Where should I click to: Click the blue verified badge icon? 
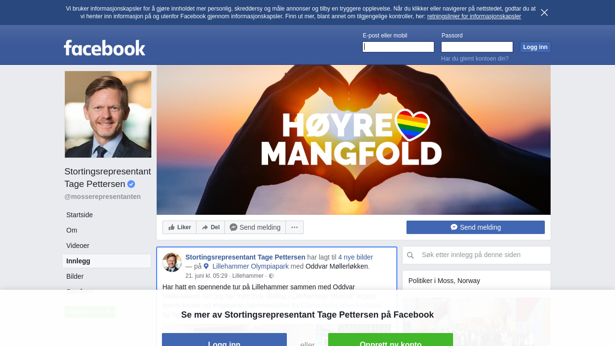tap(131, 184)
